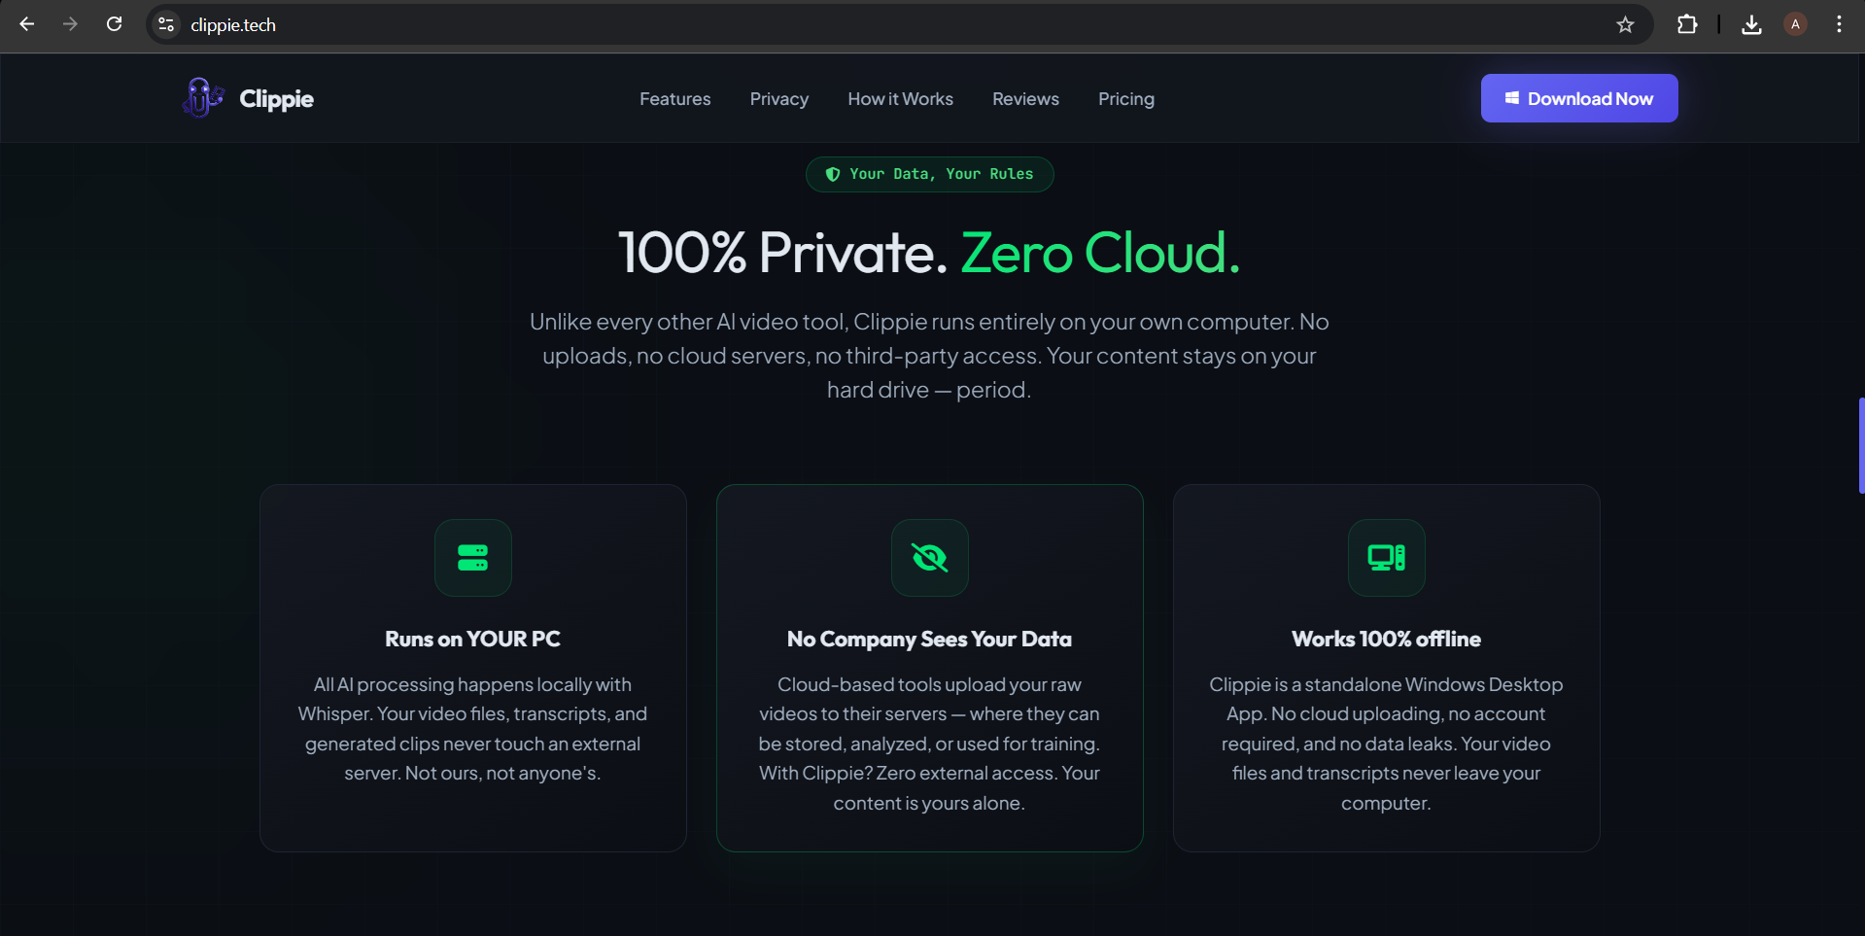Open the Features nav link
Screen dimensions: 1865x936
[674, 99]
